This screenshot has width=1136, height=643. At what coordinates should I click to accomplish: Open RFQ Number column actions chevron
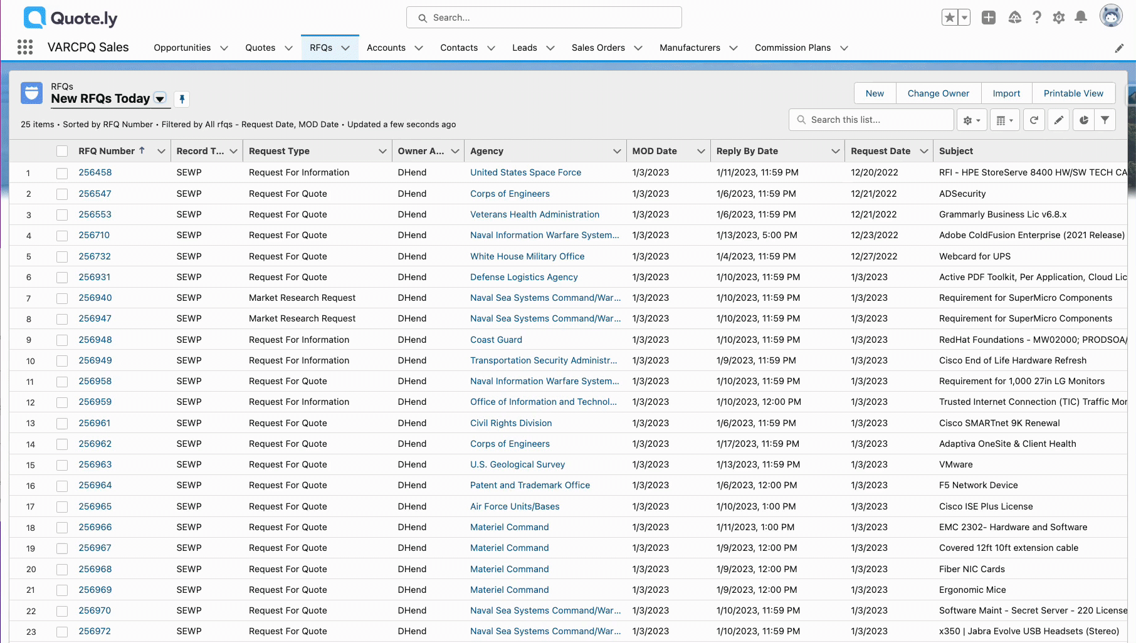[161, 151]
